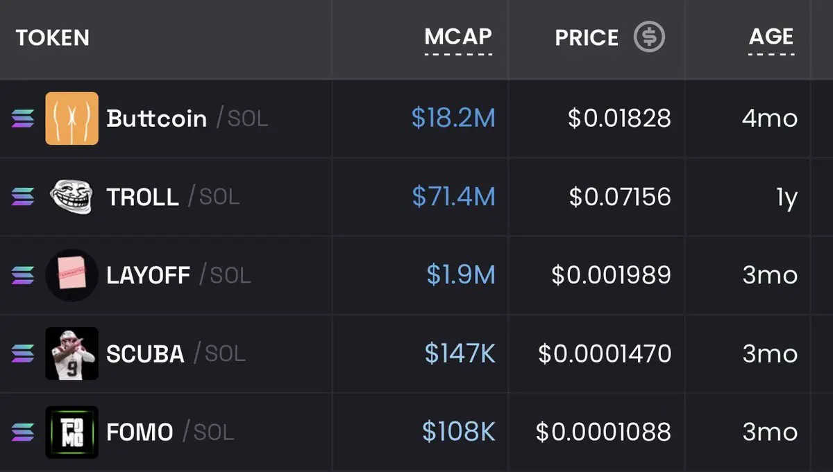Viewport: 833px width, 472px height.
Task: Click the Buttcoin token logo
Action: click(x=71, y=119)
